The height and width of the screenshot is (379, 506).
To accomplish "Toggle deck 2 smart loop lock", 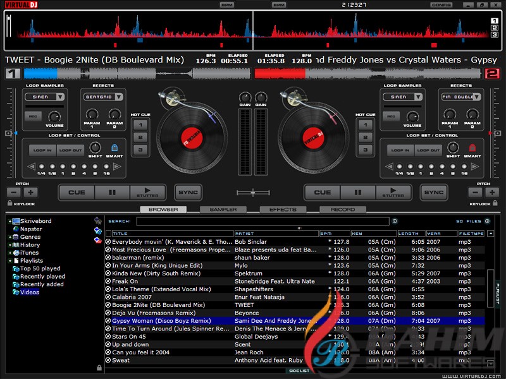I will (x=472, y=148).
